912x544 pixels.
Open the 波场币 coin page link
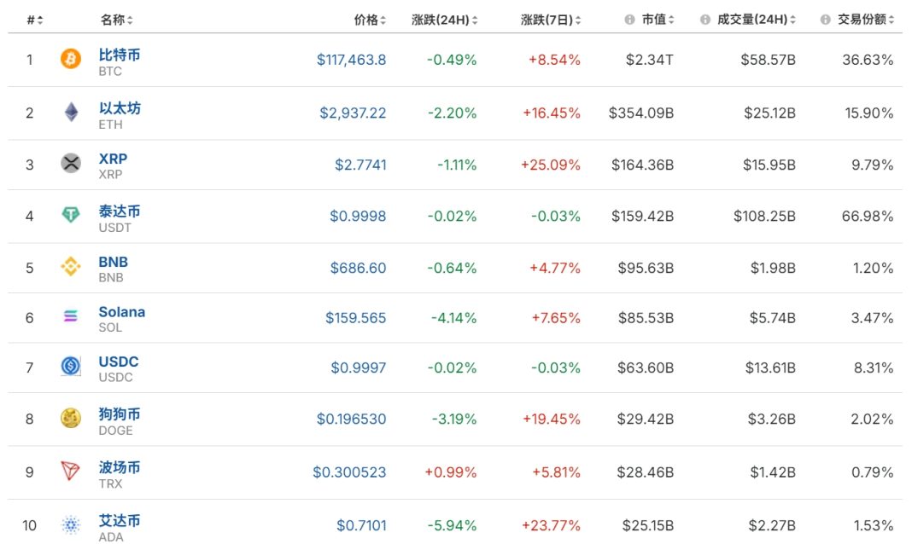(x=120, y=467)
